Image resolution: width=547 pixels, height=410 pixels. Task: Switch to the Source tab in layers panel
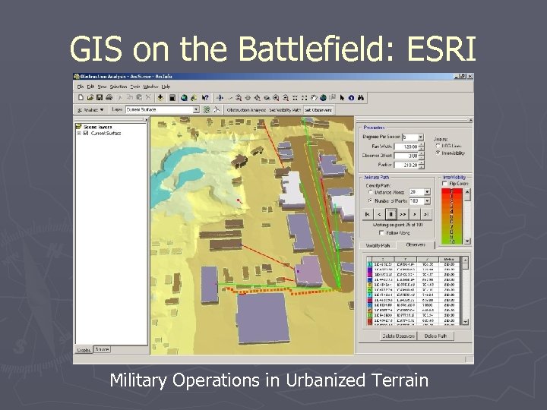(x=102, y=349)
